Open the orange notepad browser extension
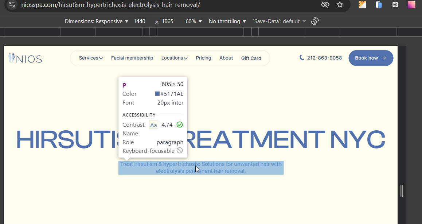Screen dimensions: 422x224 362,5
